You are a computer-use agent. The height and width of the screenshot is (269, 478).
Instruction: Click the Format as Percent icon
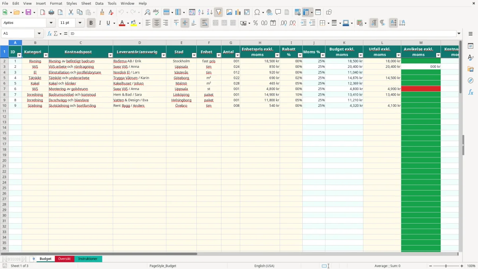coord(255,23)
